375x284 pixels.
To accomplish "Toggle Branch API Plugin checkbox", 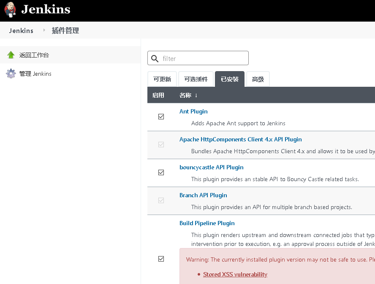I will 161,200.
